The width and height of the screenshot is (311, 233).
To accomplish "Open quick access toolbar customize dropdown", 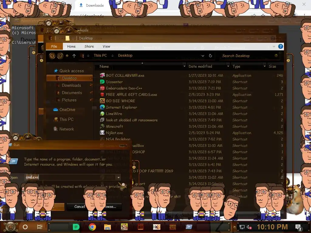I will pos(73,38).
